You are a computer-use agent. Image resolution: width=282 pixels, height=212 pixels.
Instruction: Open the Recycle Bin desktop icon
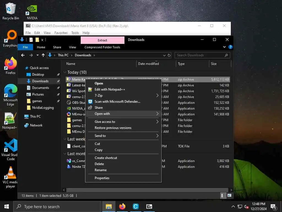pos(10,11)
